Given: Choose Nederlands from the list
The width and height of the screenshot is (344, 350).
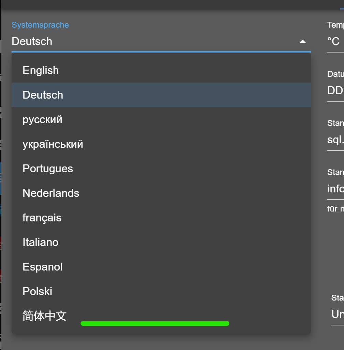Looking at the screenshot, I should point(51,193).
